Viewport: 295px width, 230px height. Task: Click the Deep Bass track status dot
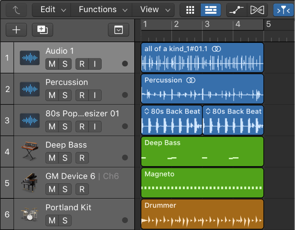pos(125,158)
